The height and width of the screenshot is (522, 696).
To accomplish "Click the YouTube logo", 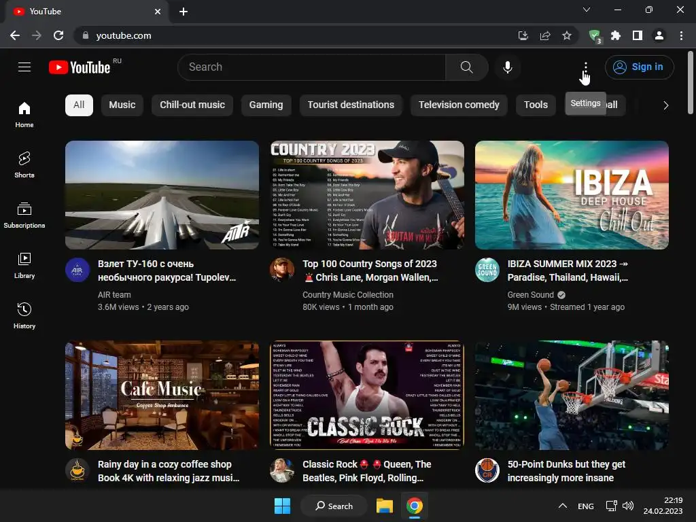I will pyautogui.click(x=80, y=67).
